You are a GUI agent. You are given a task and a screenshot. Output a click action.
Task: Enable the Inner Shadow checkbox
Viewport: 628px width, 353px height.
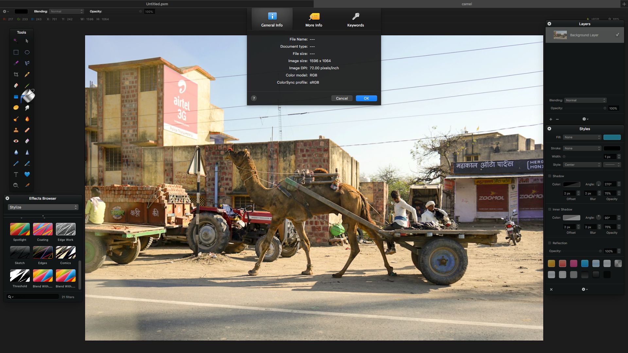[550, 210]
